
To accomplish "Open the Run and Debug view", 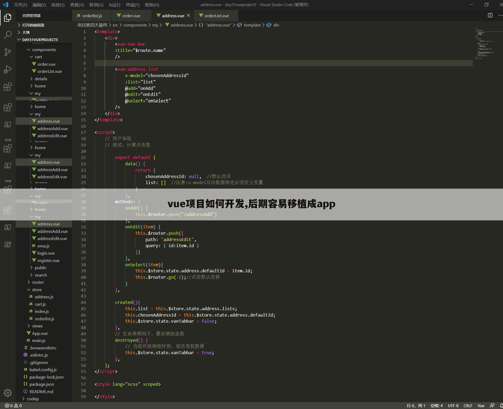I will tap(8, 69).
